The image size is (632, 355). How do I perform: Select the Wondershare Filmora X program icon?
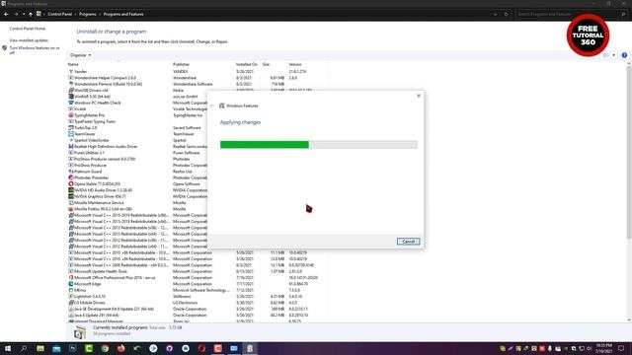coord(71,84)
